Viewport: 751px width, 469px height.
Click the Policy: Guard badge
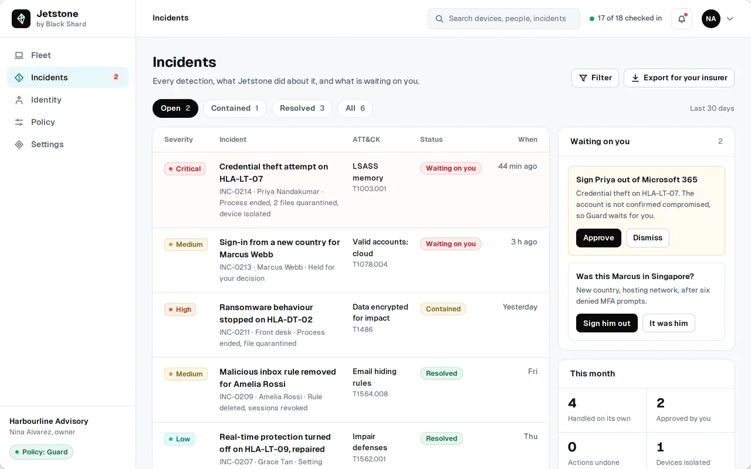(41, 452)
